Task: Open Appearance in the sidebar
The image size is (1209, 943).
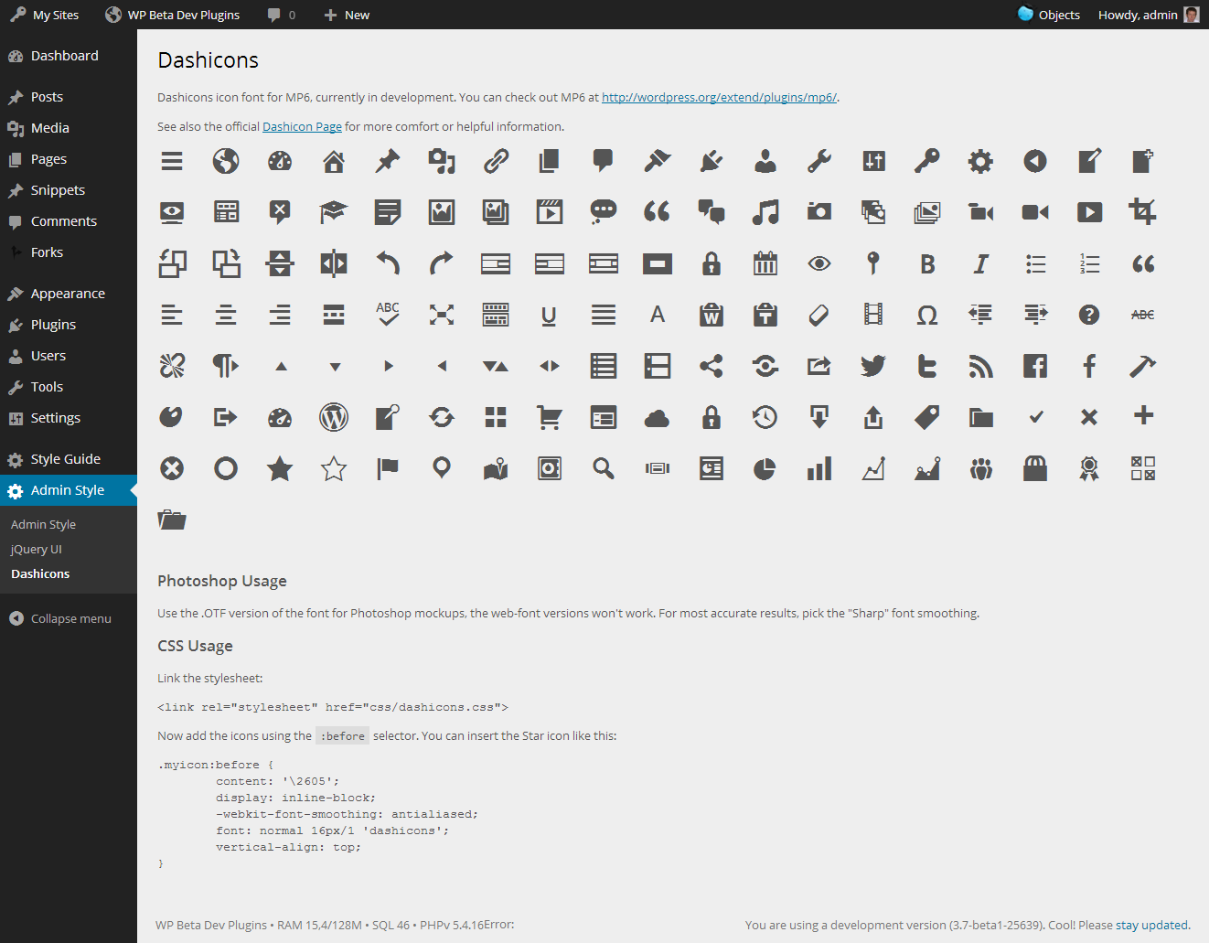Action: tap(69, 294)
